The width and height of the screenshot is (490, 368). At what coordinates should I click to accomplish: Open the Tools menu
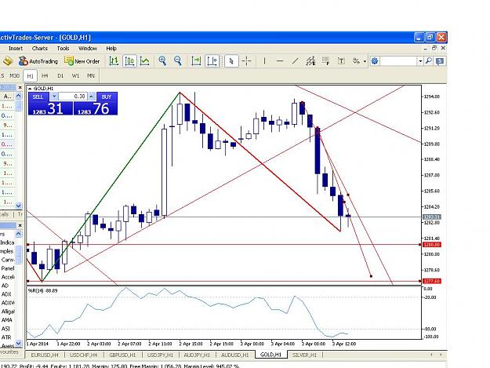[63, 49]
